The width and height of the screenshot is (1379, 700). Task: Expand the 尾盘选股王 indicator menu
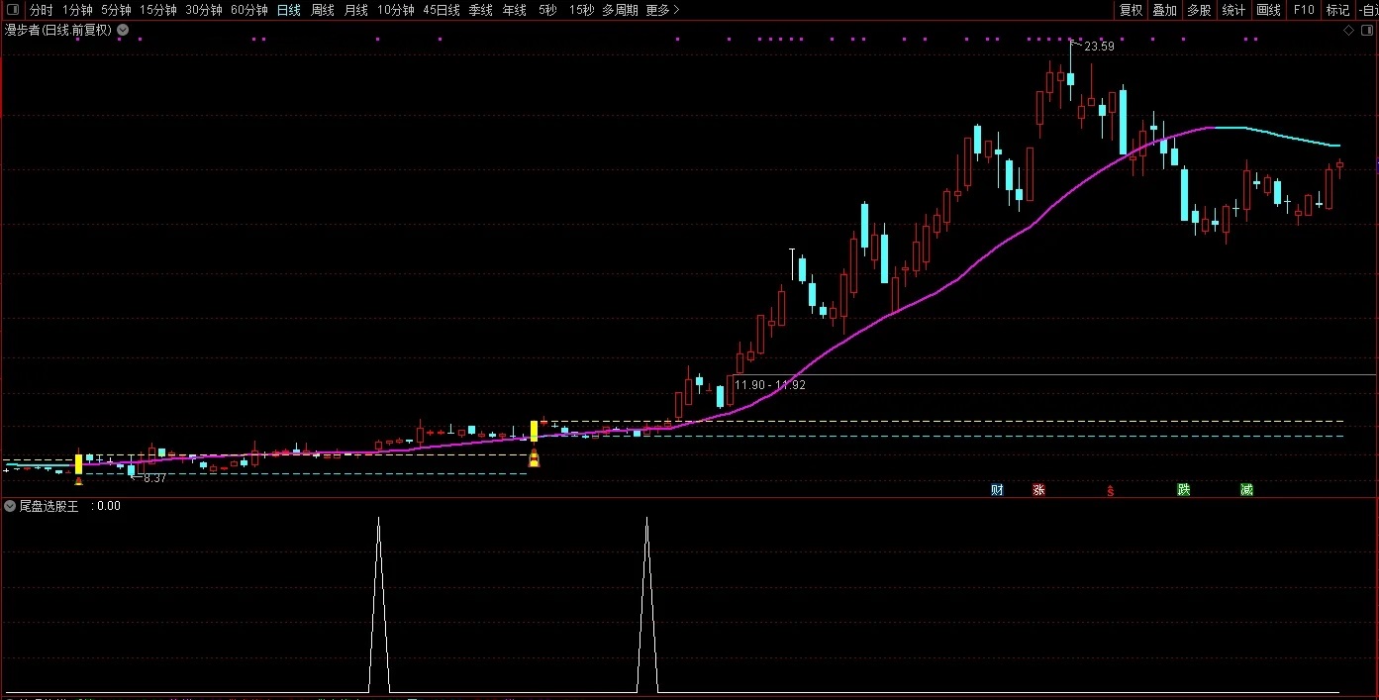[10, 506]
